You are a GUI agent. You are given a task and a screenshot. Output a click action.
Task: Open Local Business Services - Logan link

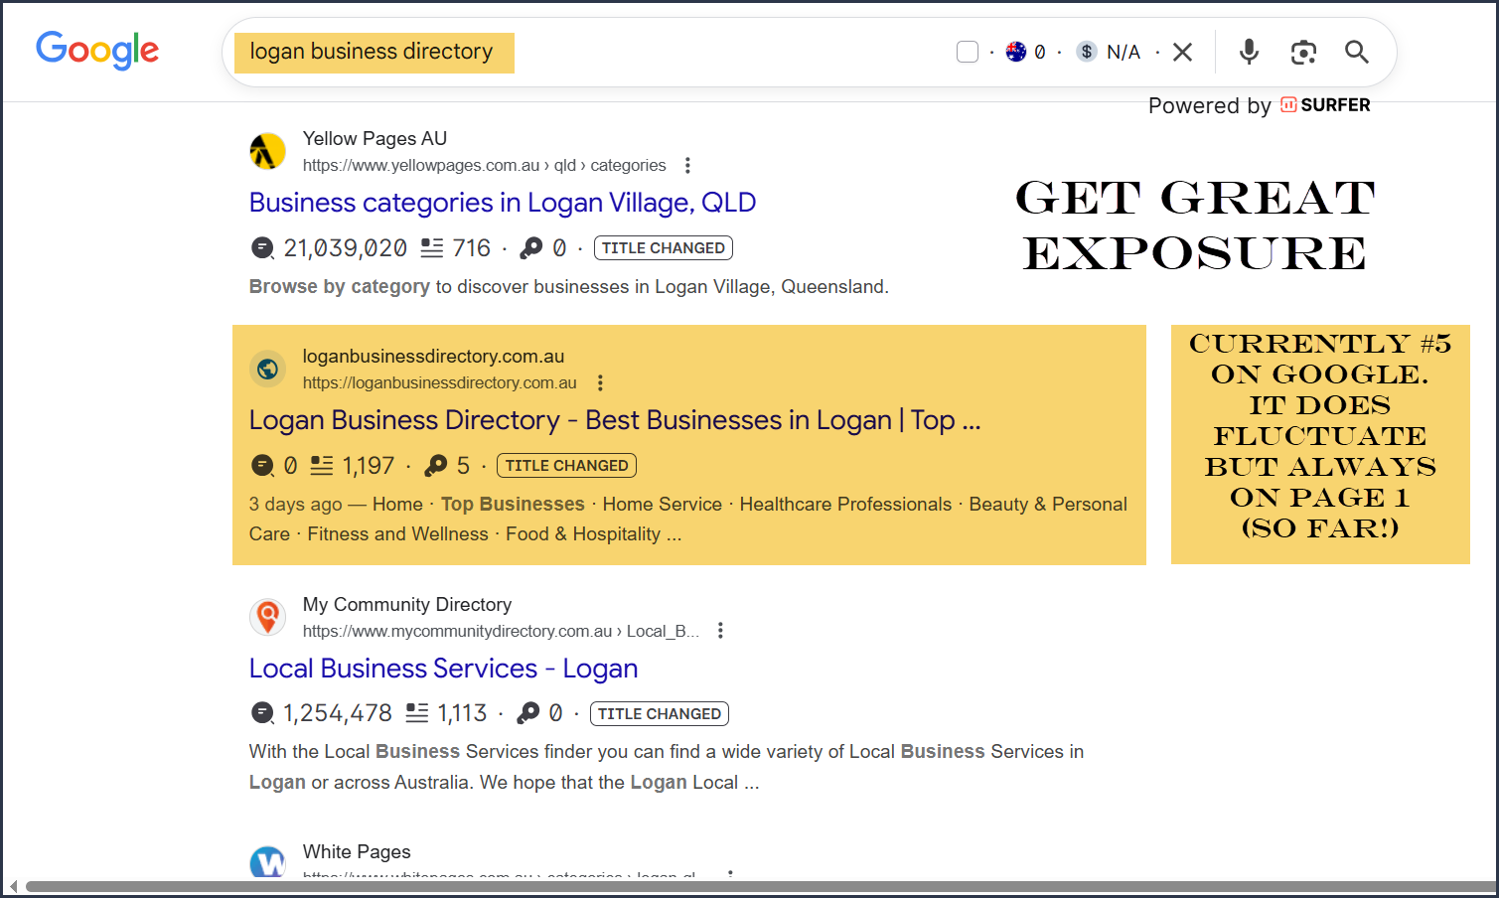tap(443, 669)
